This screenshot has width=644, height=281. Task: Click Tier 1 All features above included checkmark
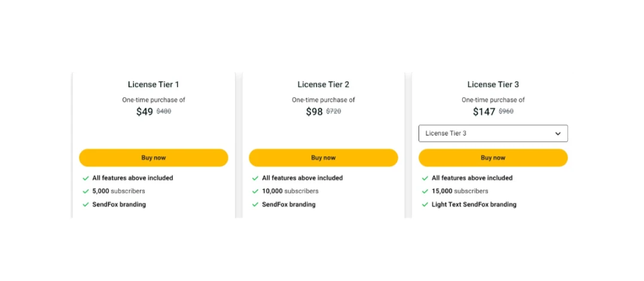tap(86, 178)
